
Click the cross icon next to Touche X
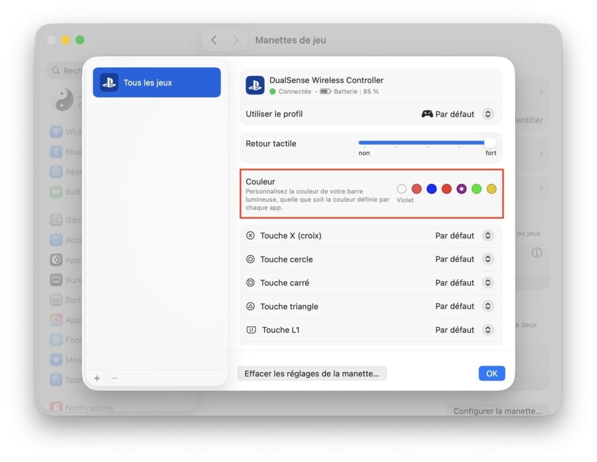(x=251, y=236)
